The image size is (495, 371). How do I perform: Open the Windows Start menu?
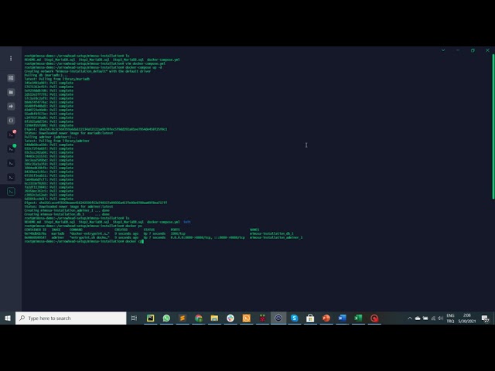click(x=8, y=318)
